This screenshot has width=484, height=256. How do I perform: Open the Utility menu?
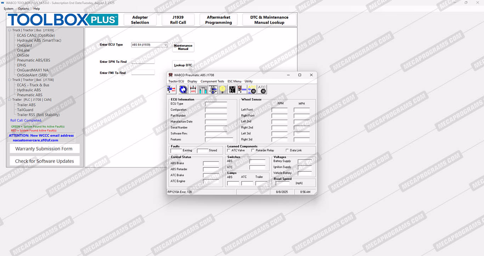[249, 81]
